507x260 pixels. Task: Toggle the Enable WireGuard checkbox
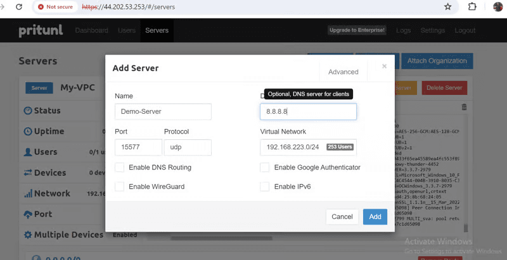(119, 187)
